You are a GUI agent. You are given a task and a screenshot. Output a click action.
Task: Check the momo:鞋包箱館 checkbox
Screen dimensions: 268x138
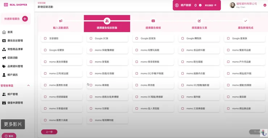click(183, 62)
